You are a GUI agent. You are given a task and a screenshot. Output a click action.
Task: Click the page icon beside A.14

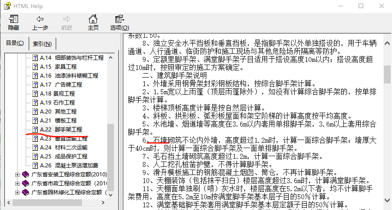coord(35,58)
